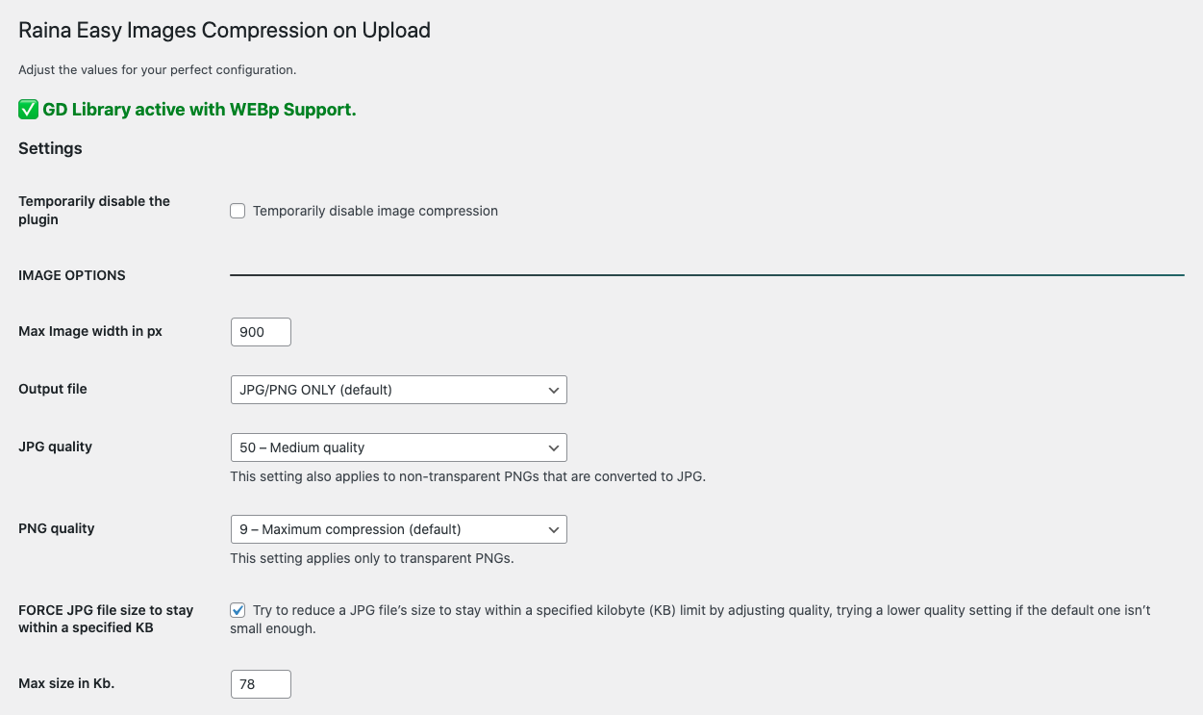Screen dimensions: 1203x715
Task: Click the GD Library active status text
Action: tap(199, 110)
